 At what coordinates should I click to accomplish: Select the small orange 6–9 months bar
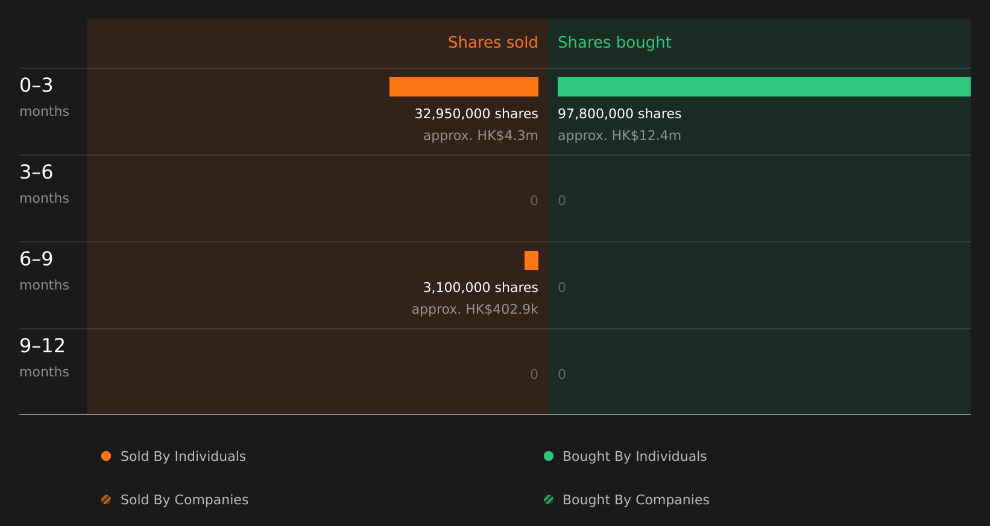[x=531, y=261]
